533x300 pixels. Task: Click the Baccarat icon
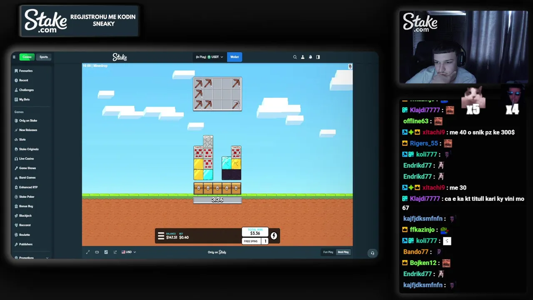(x=16, y=225)
